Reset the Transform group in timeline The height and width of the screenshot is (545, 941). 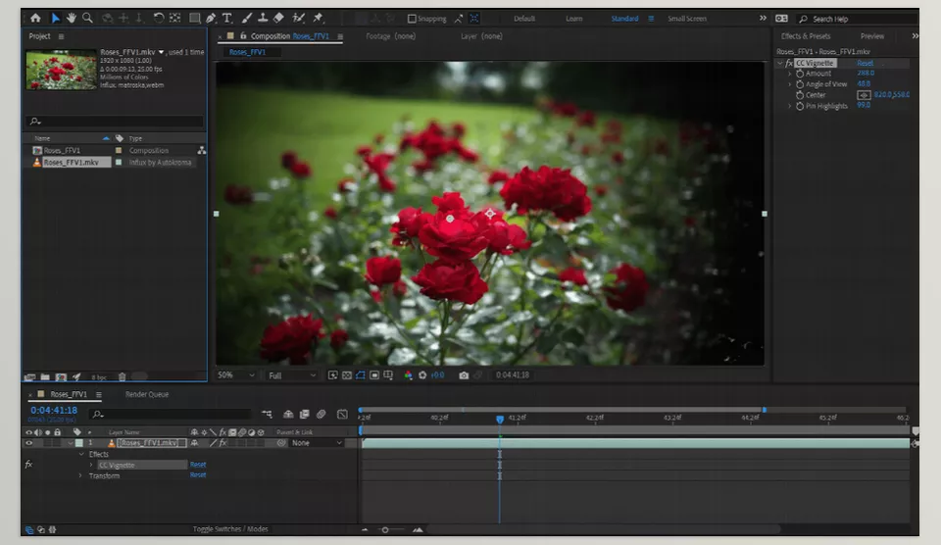(x=198, y=475)
